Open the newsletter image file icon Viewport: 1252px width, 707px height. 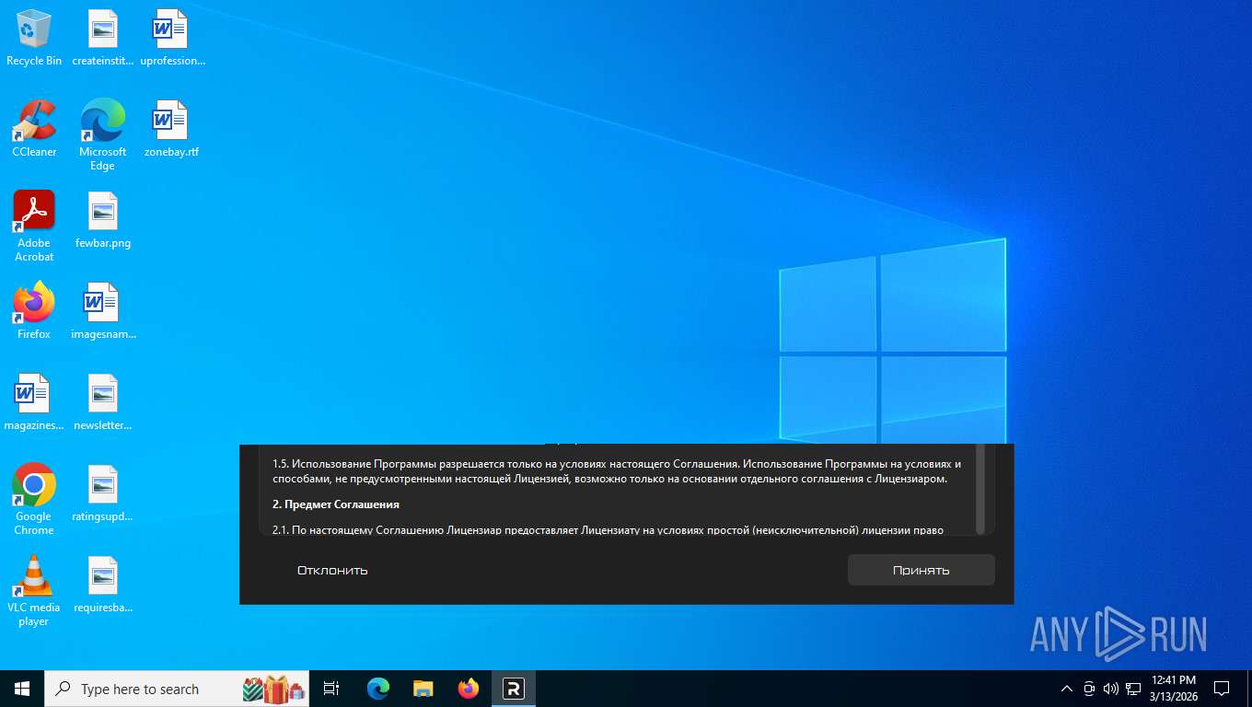pos(103,402)
